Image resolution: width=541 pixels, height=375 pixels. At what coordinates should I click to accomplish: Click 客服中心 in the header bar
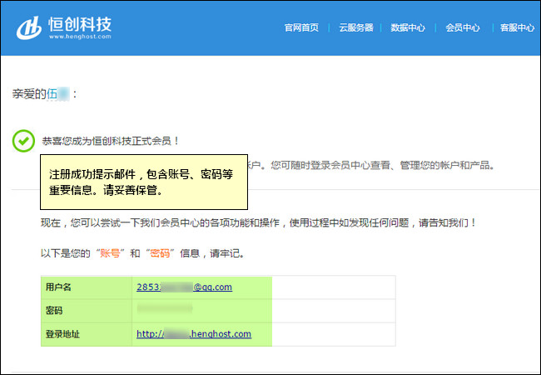(x=516, y=27)
